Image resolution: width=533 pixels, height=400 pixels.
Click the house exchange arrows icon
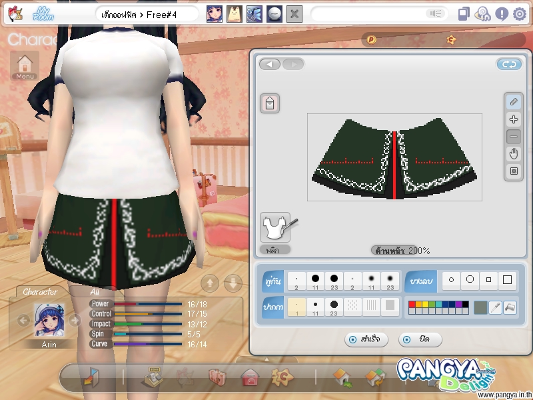click(x=375, y=378)
